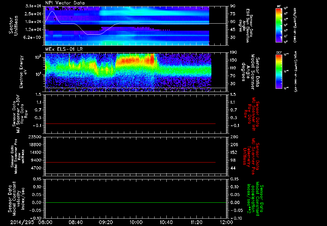Click the 4700 scanner position tick label
Image resolution: width=327 pixels, height=226 pixels.
(x=36, y=168)
